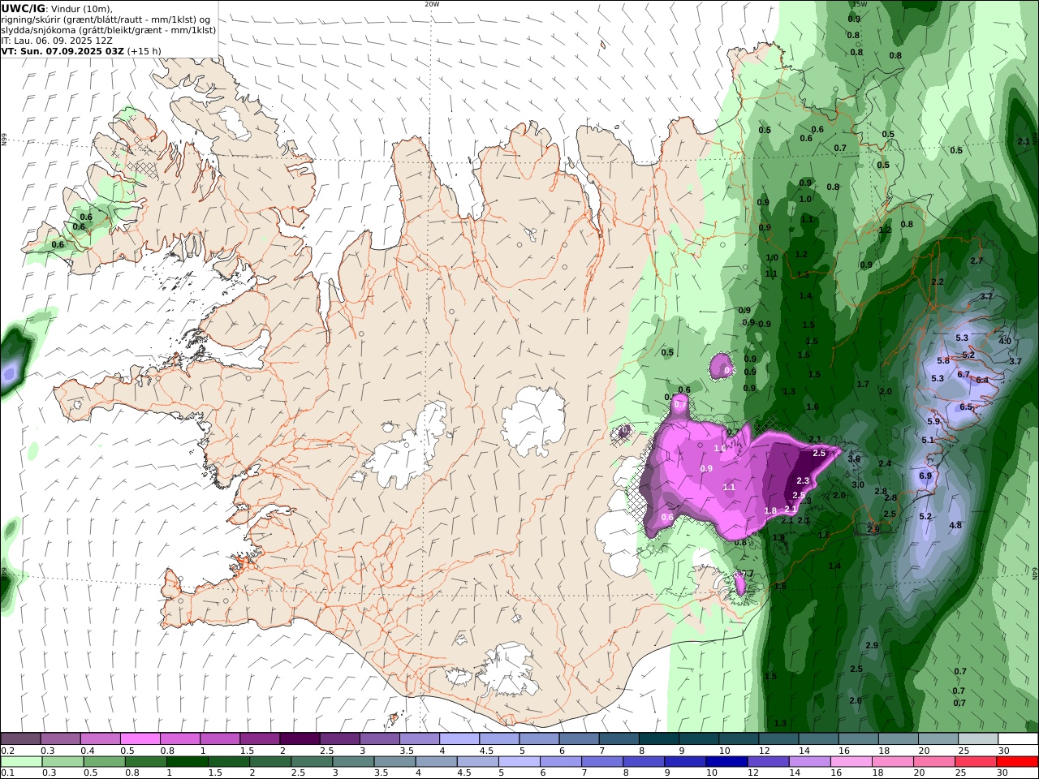Click the 4.0 precipitation value on map
The image size is (1039, 779).
click(1005, 341)
